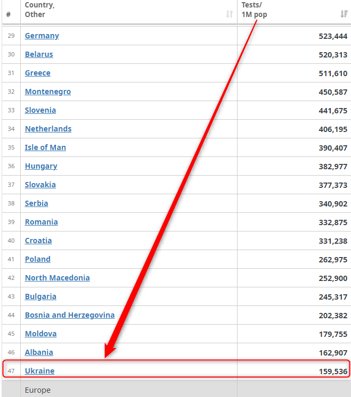Click the Slovakia link

tap(40, 185)
